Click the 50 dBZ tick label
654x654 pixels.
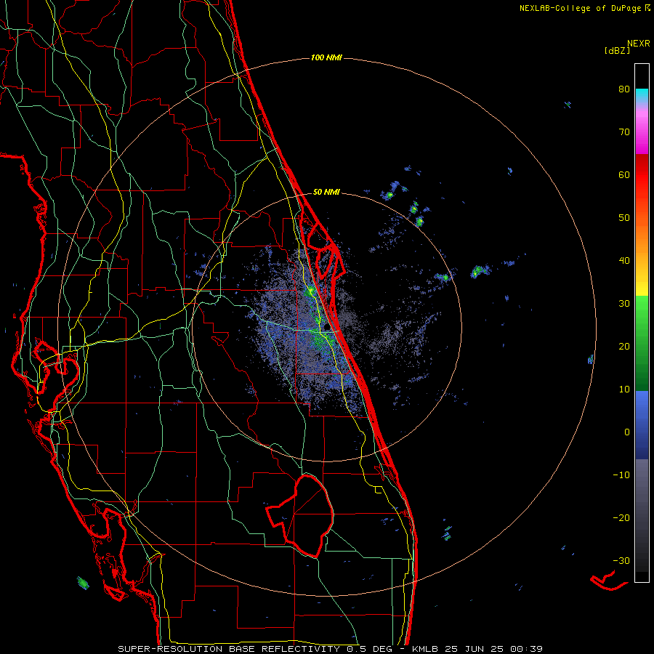pos(624,218)
